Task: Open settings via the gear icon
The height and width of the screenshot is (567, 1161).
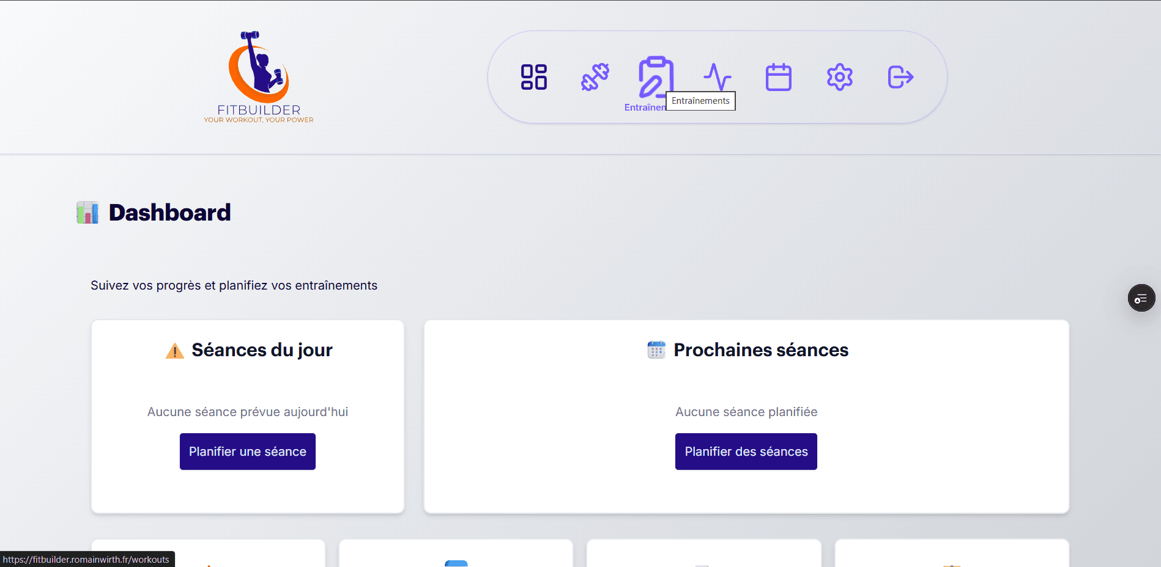Action: [839, 77]
